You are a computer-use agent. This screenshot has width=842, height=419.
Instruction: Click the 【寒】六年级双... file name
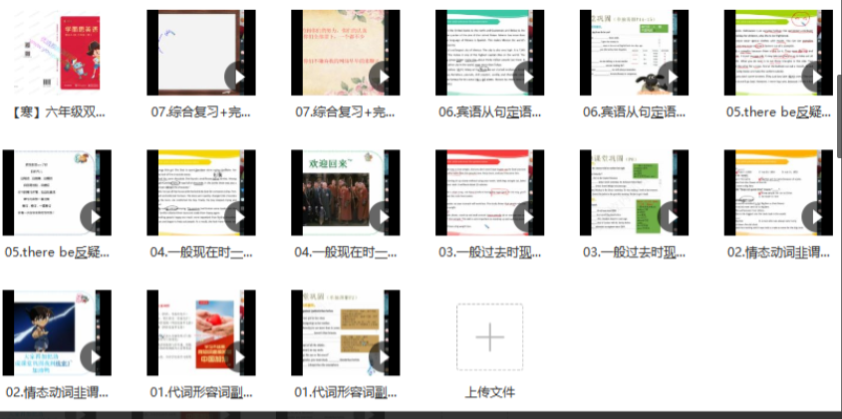[57, 112]
